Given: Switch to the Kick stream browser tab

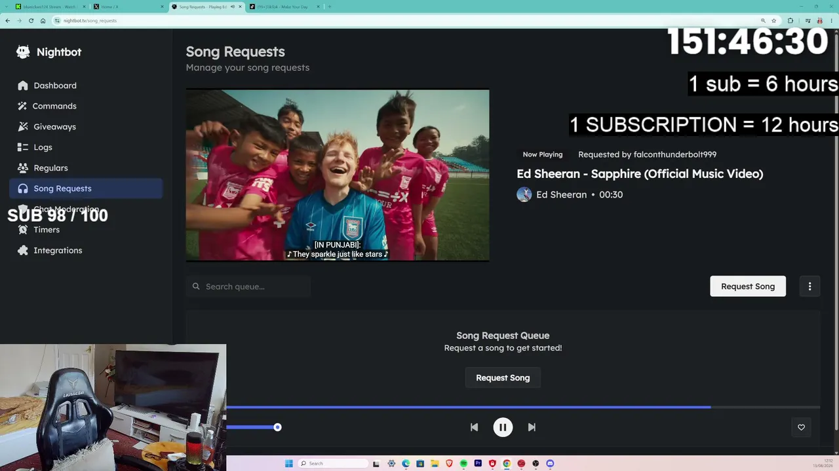Looking at the screenshot, I should [x=50, y=7].
